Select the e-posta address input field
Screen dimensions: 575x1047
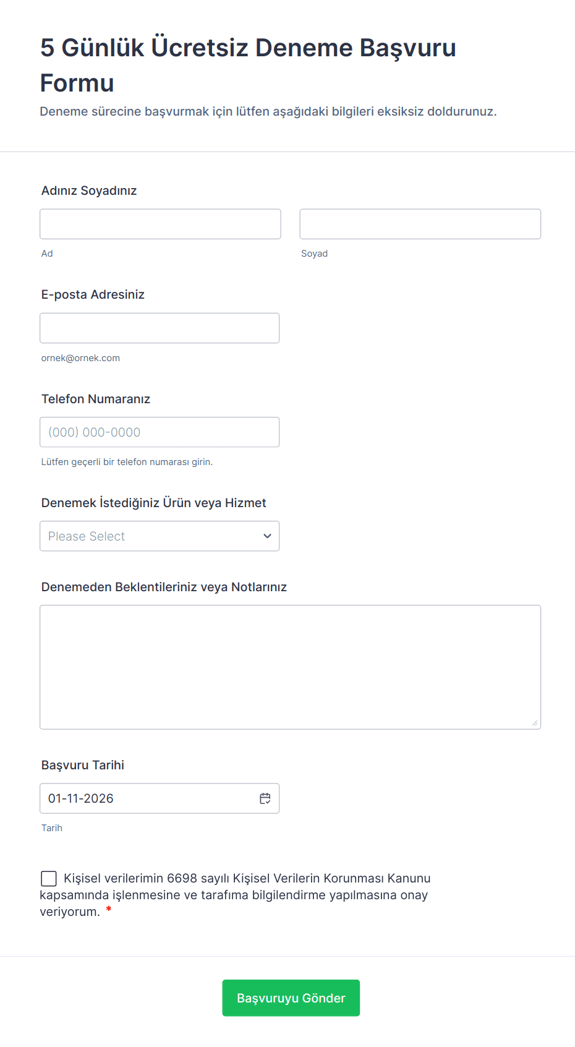[x=160, y=328]
